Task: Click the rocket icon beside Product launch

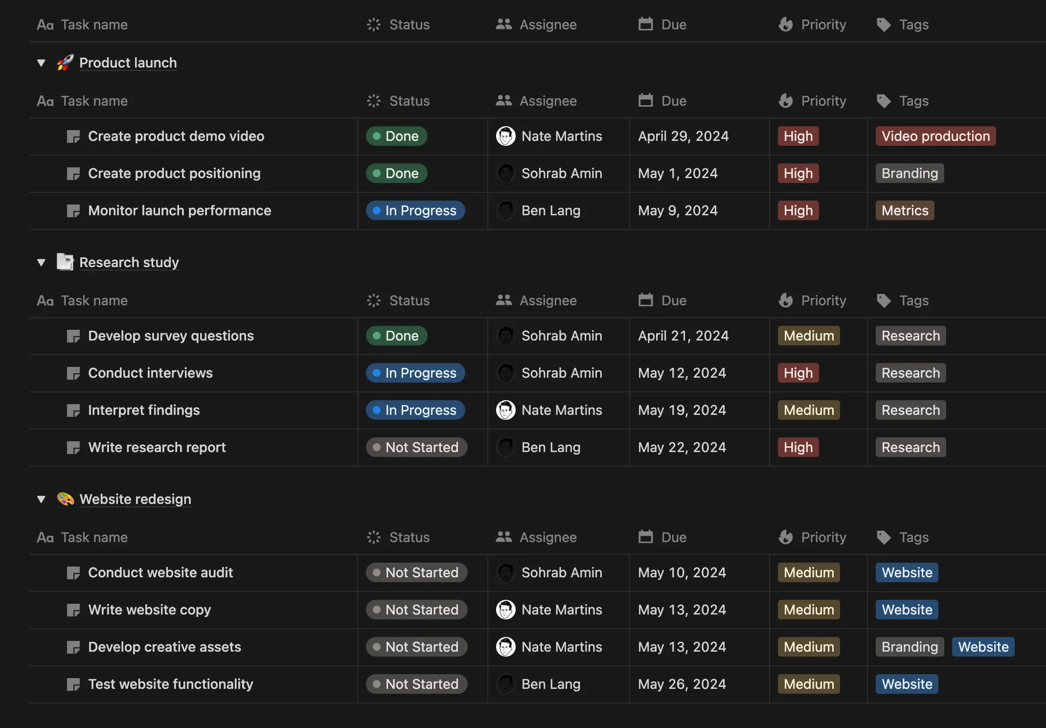Action: pos(65,63)
